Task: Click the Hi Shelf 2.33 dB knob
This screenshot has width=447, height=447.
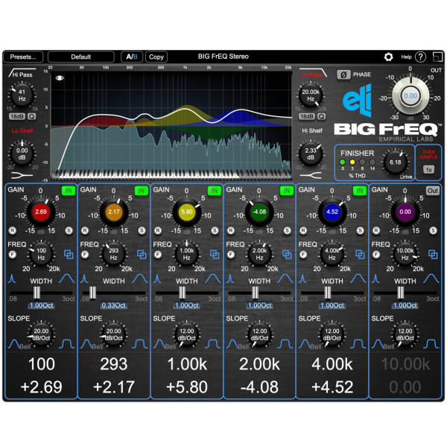Action: [x=311, y=154]
